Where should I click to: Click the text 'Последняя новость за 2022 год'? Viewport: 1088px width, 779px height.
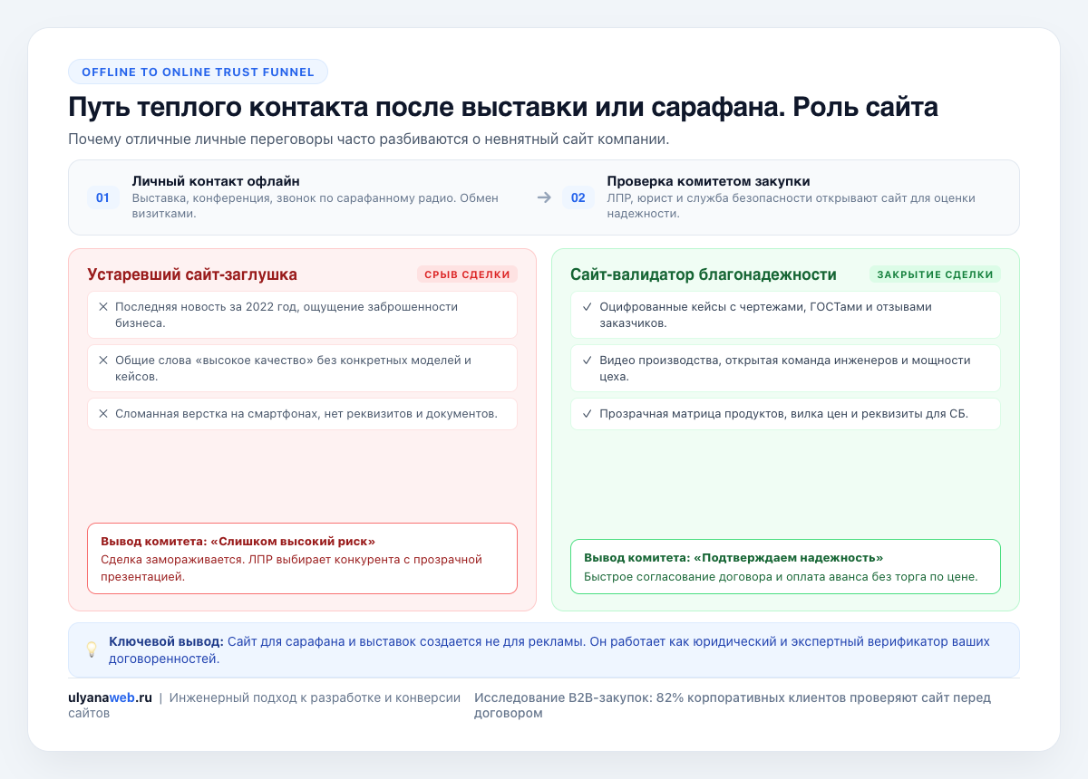pos(287,314)
